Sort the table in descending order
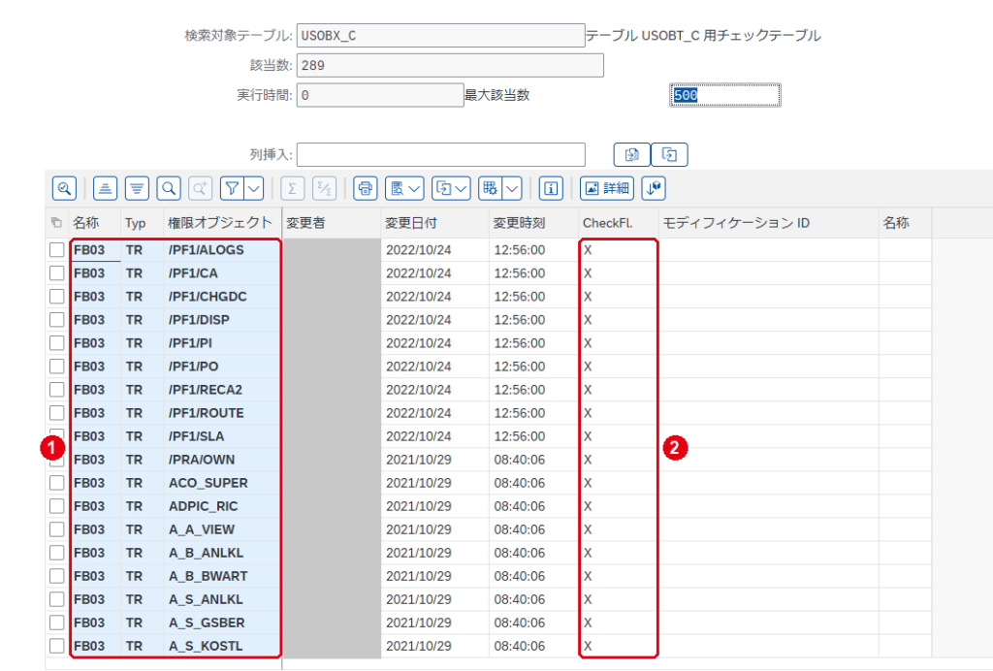 tap(137, 188)
